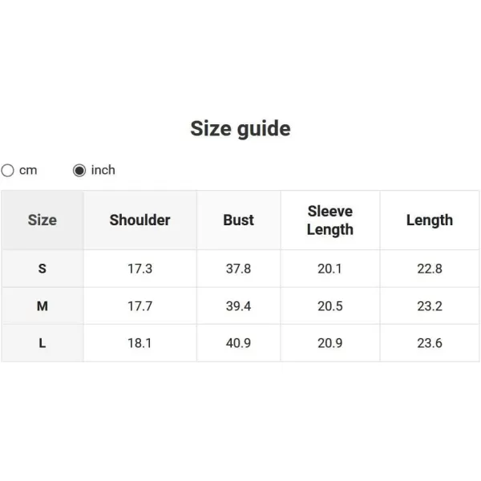481x481 pixels.
Task: Click the Bust column header
Action: point(238,220)
